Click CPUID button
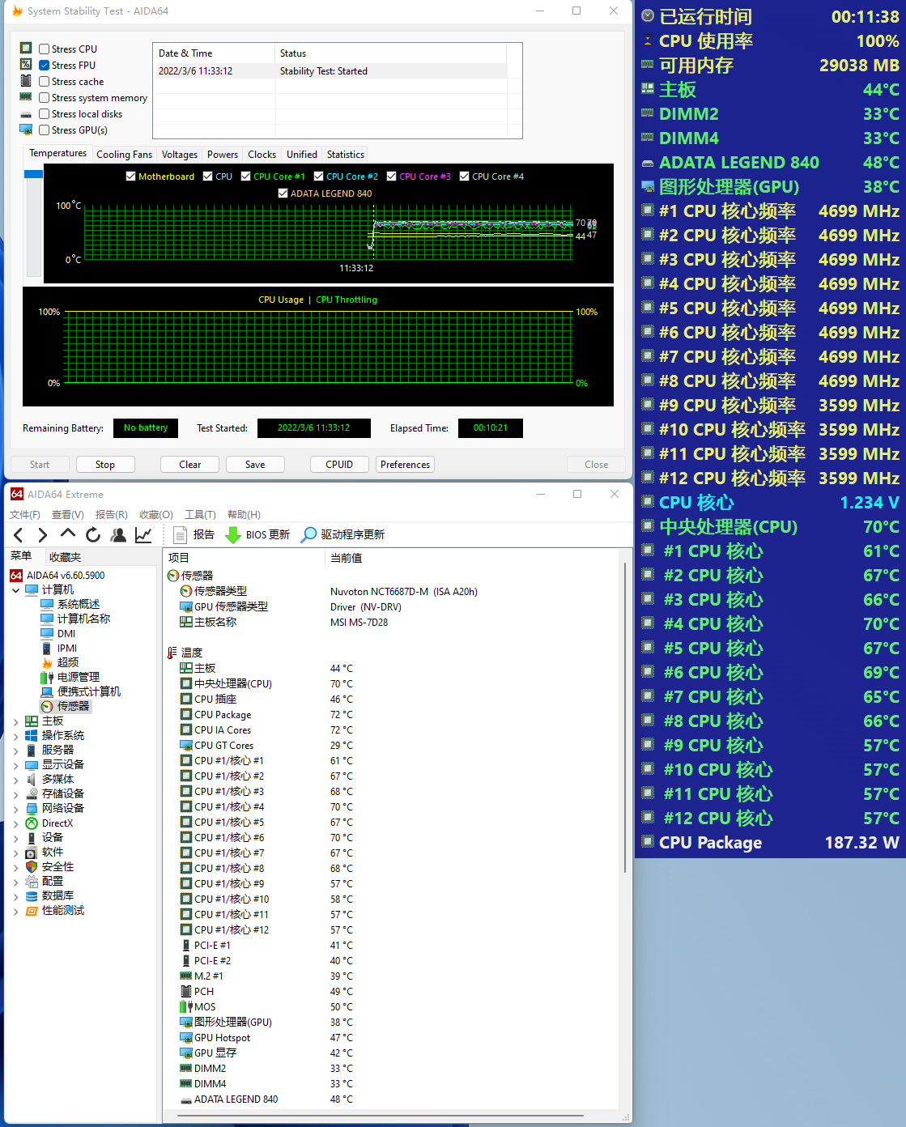This screenshot has height=1127, width=906. (x=339, y=465)
